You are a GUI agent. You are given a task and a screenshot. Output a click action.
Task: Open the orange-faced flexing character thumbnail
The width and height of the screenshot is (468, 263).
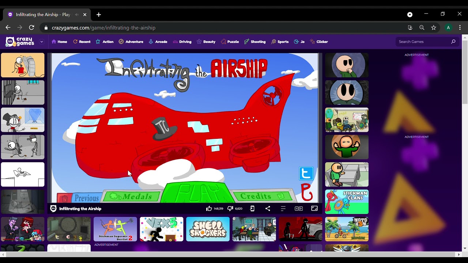point(347,147)
